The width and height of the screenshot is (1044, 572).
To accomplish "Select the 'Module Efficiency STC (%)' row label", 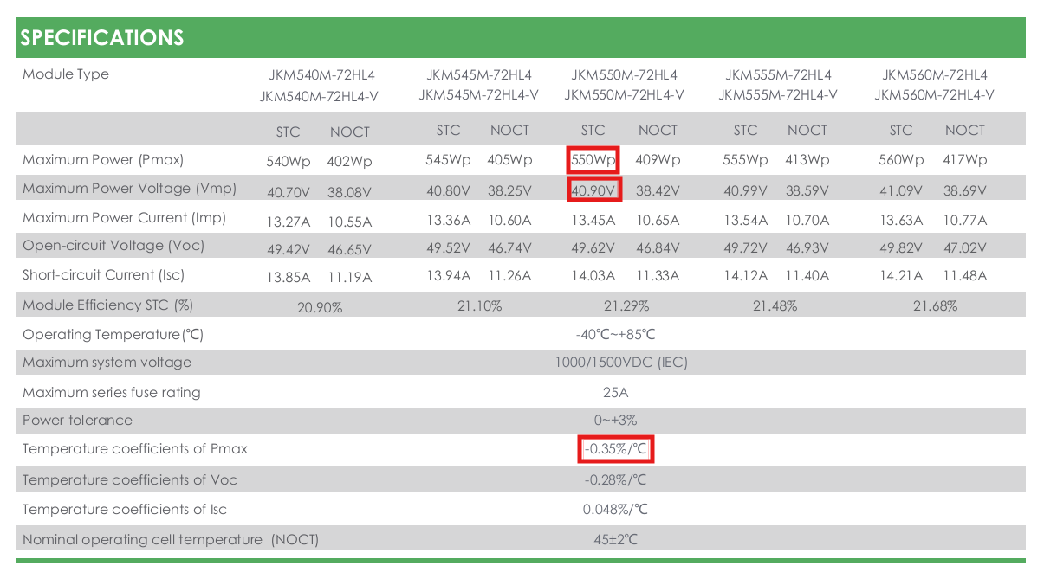I will click(x=107, y=305).
